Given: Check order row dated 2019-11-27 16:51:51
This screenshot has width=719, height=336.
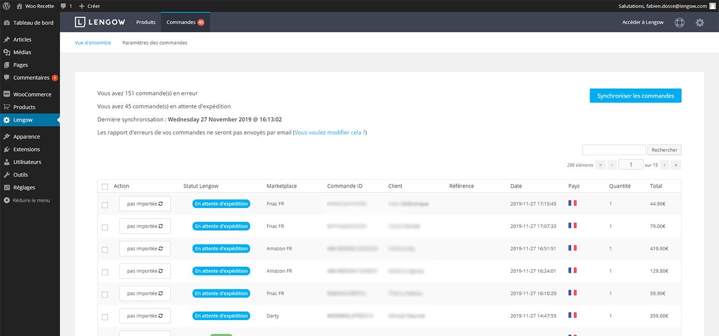Looking at the screenshot, I should pos(105,249).
